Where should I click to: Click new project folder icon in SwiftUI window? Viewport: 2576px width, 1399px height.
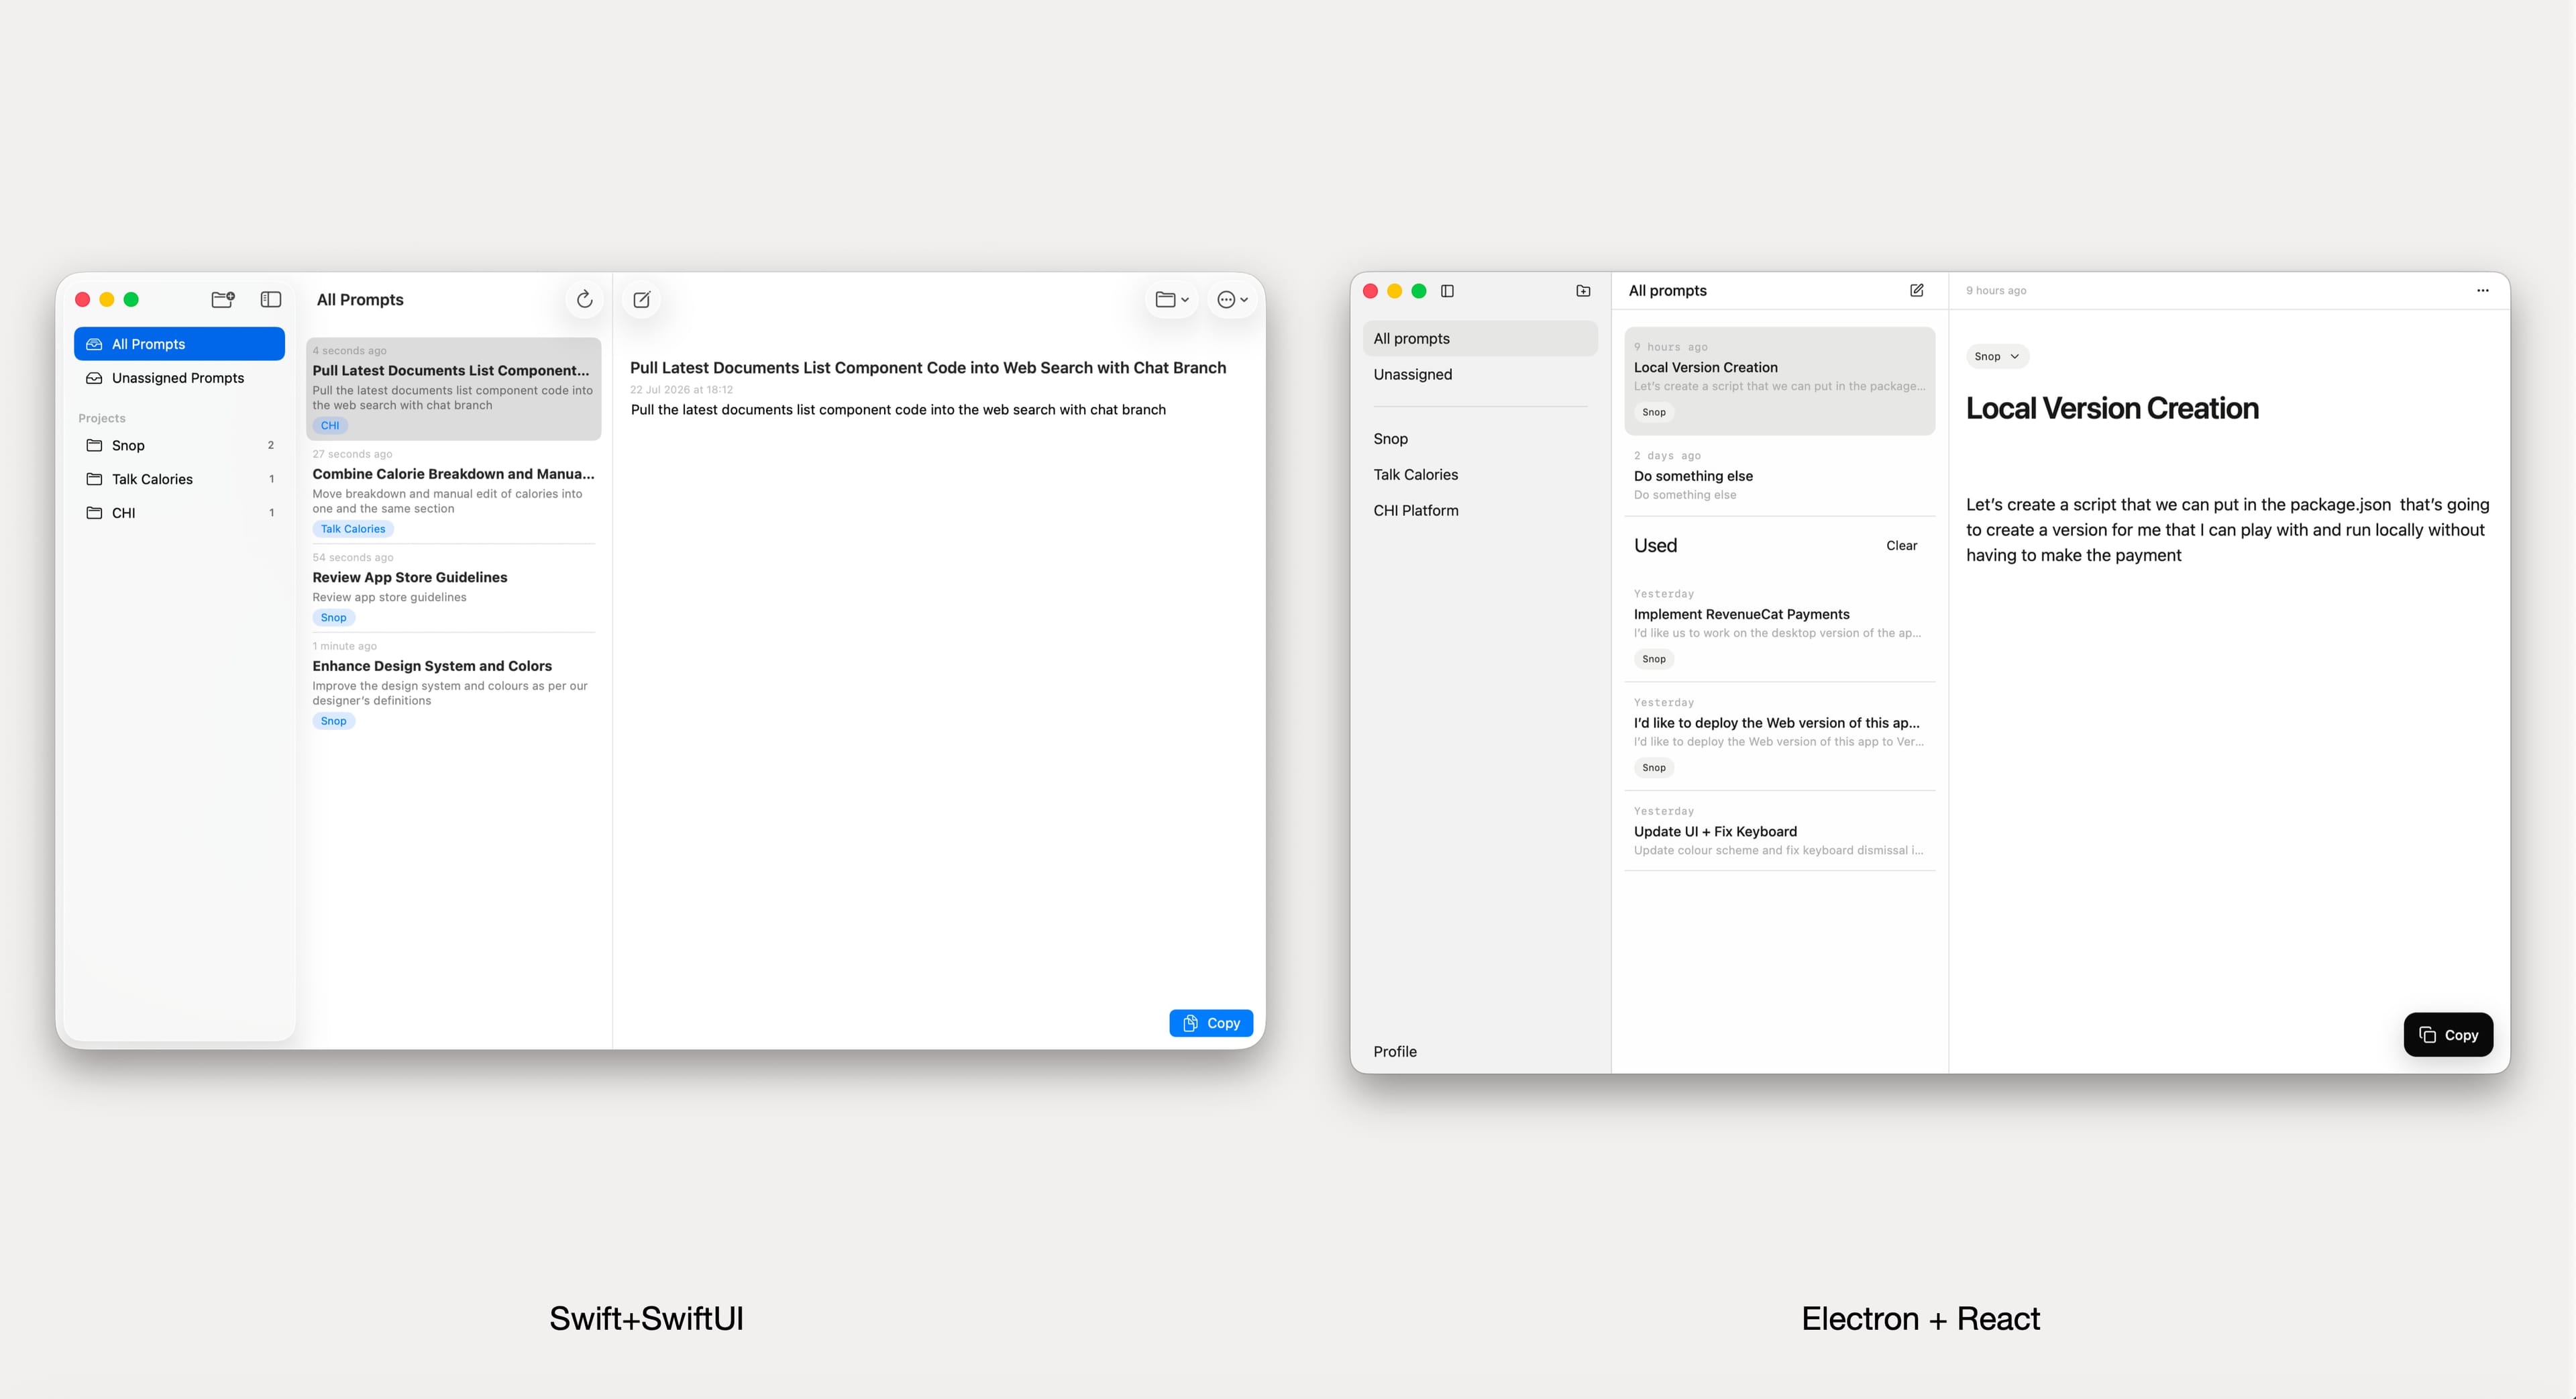click(x=223, y=299)
